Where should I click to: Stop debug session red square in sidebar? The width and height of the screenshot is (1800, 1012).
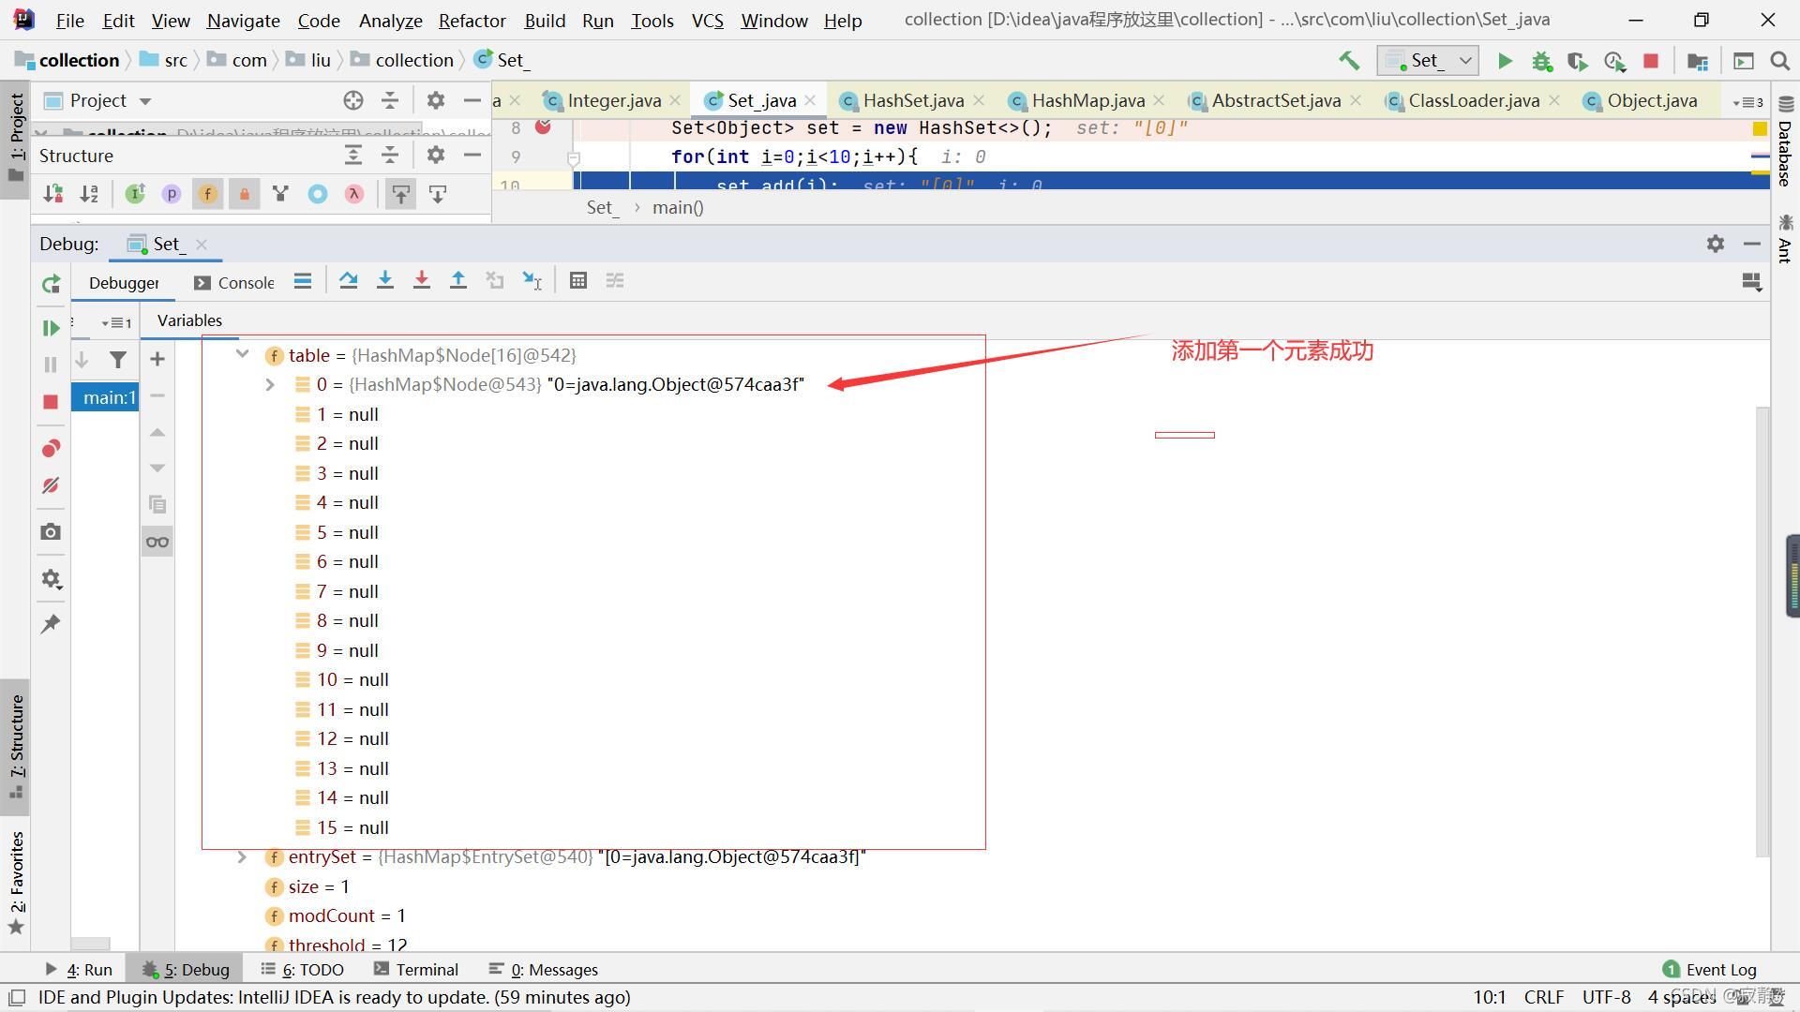pyautogui.click(x=51, y=402)
